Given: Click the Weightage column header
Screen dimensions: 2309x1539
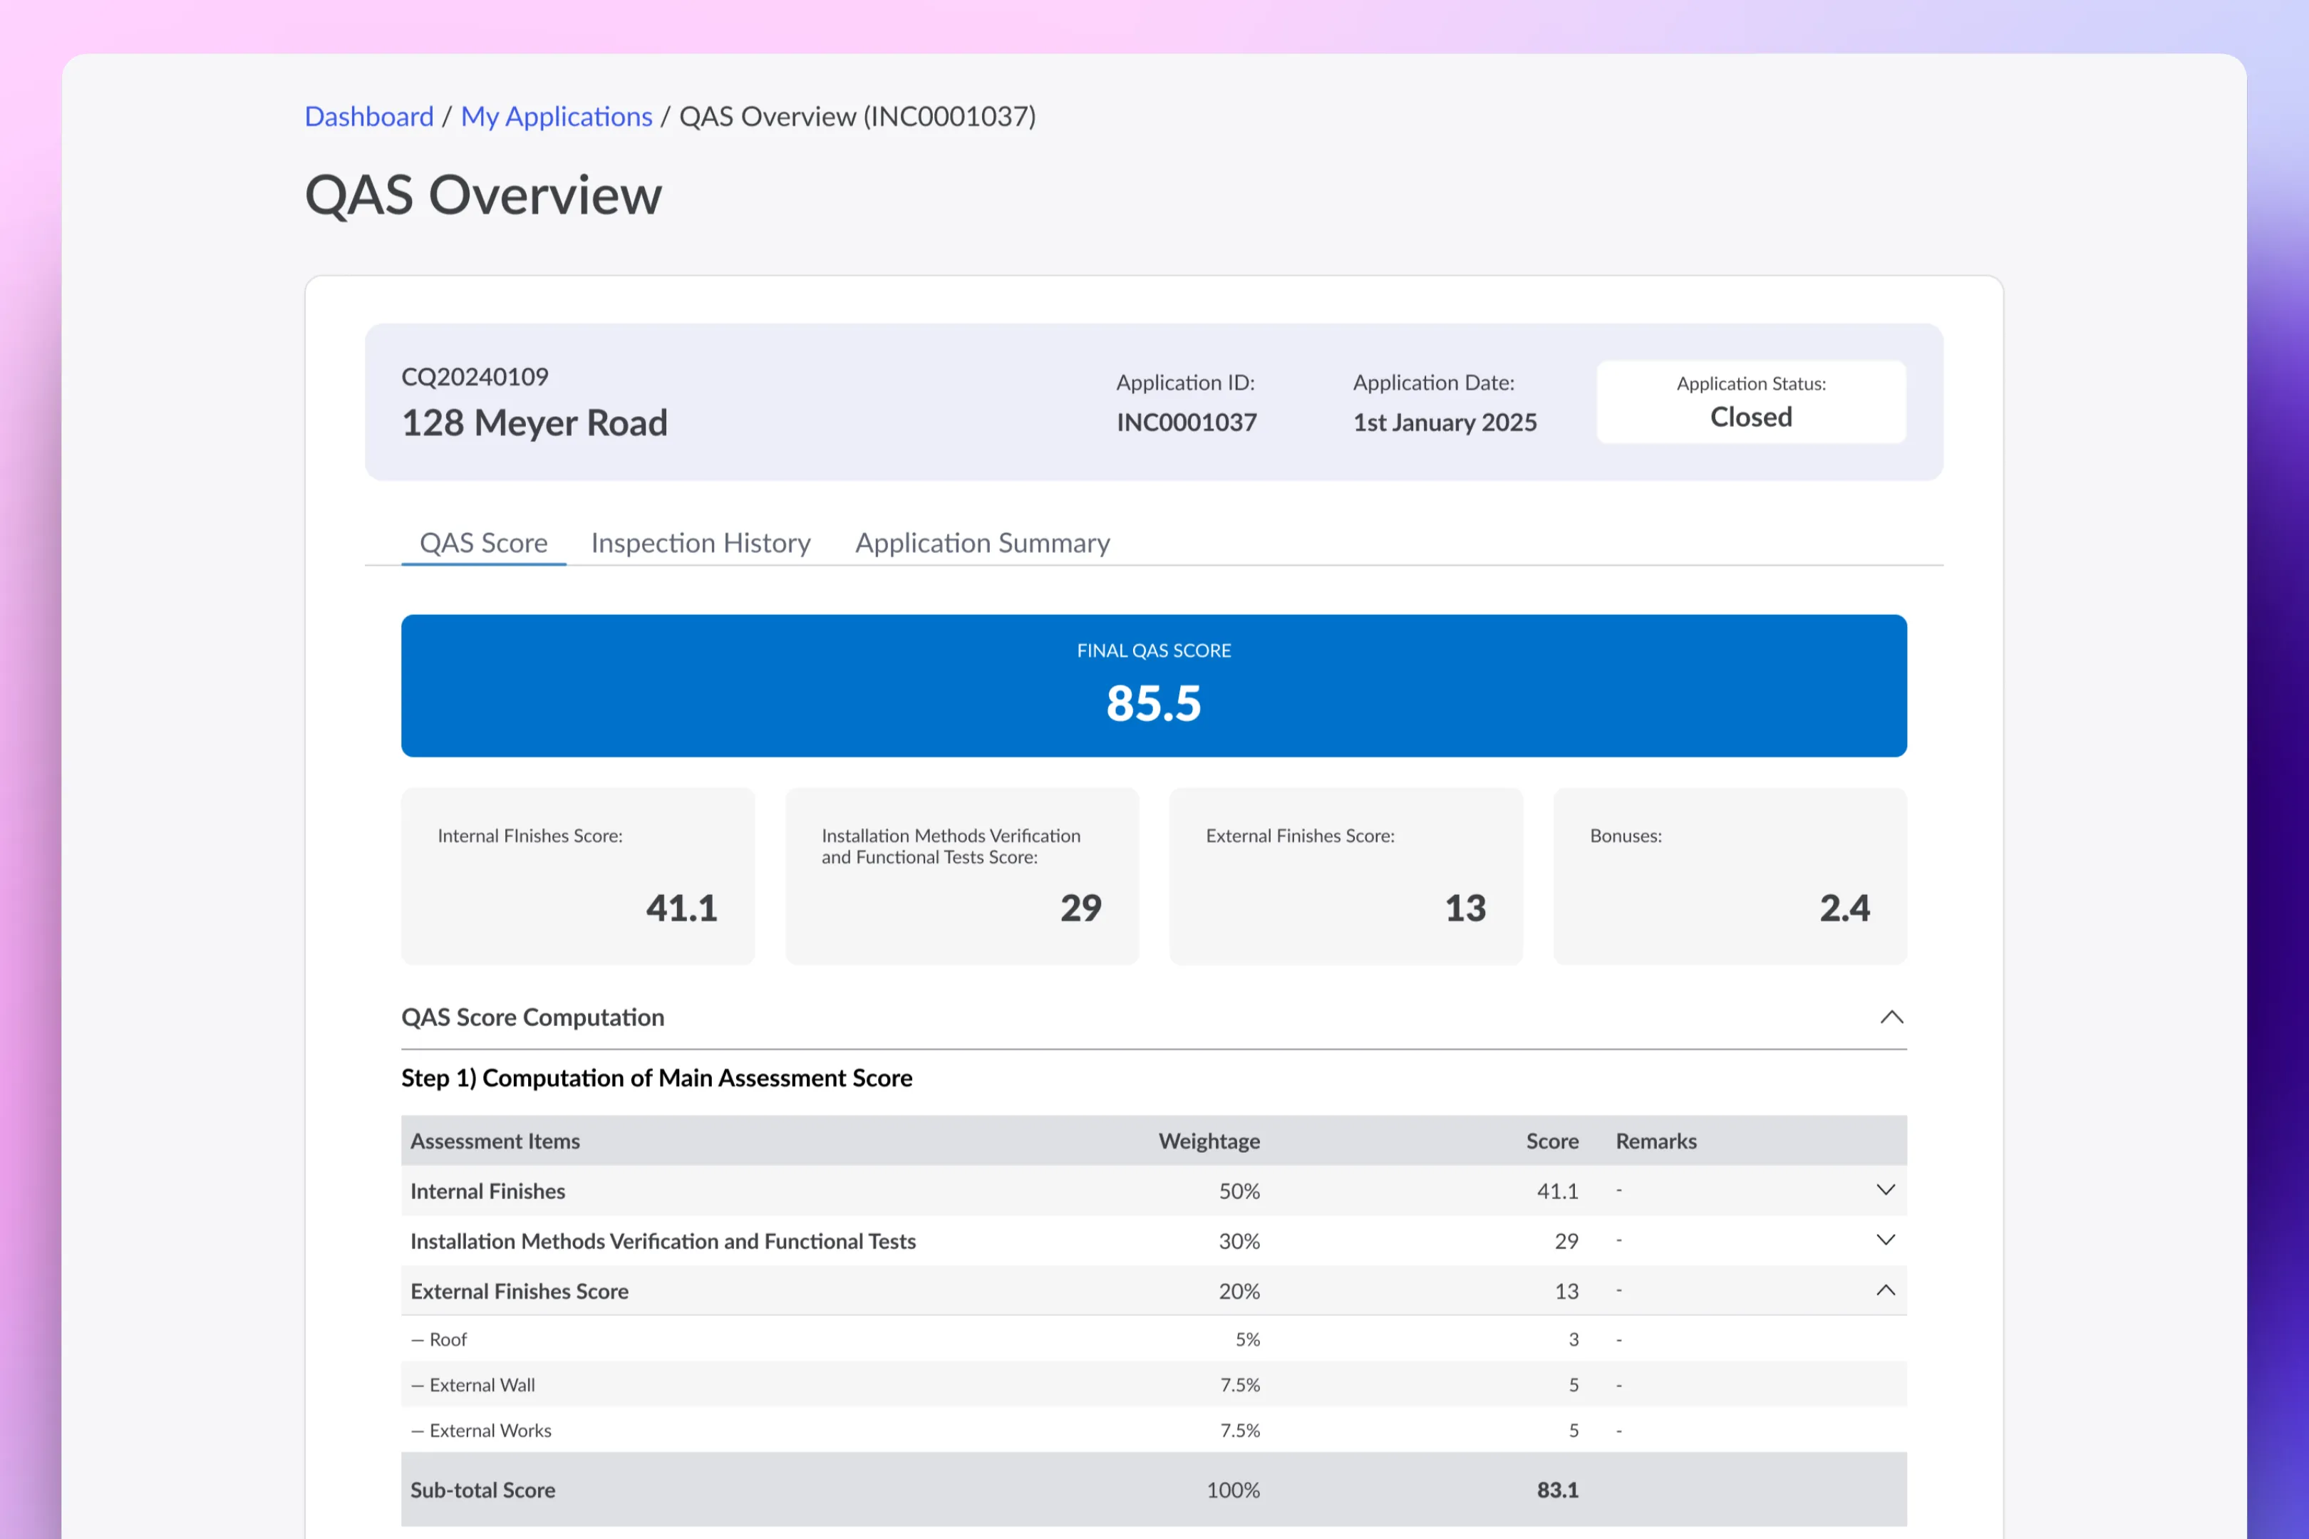Looking at the screenshot, I should coord(1209,1141).
